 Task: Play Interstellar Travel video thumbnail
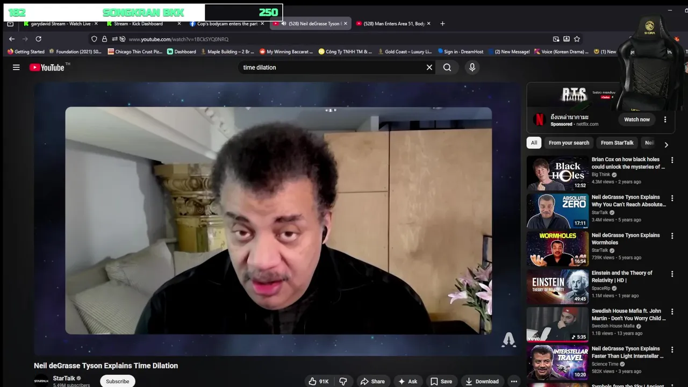pos(557,362)
